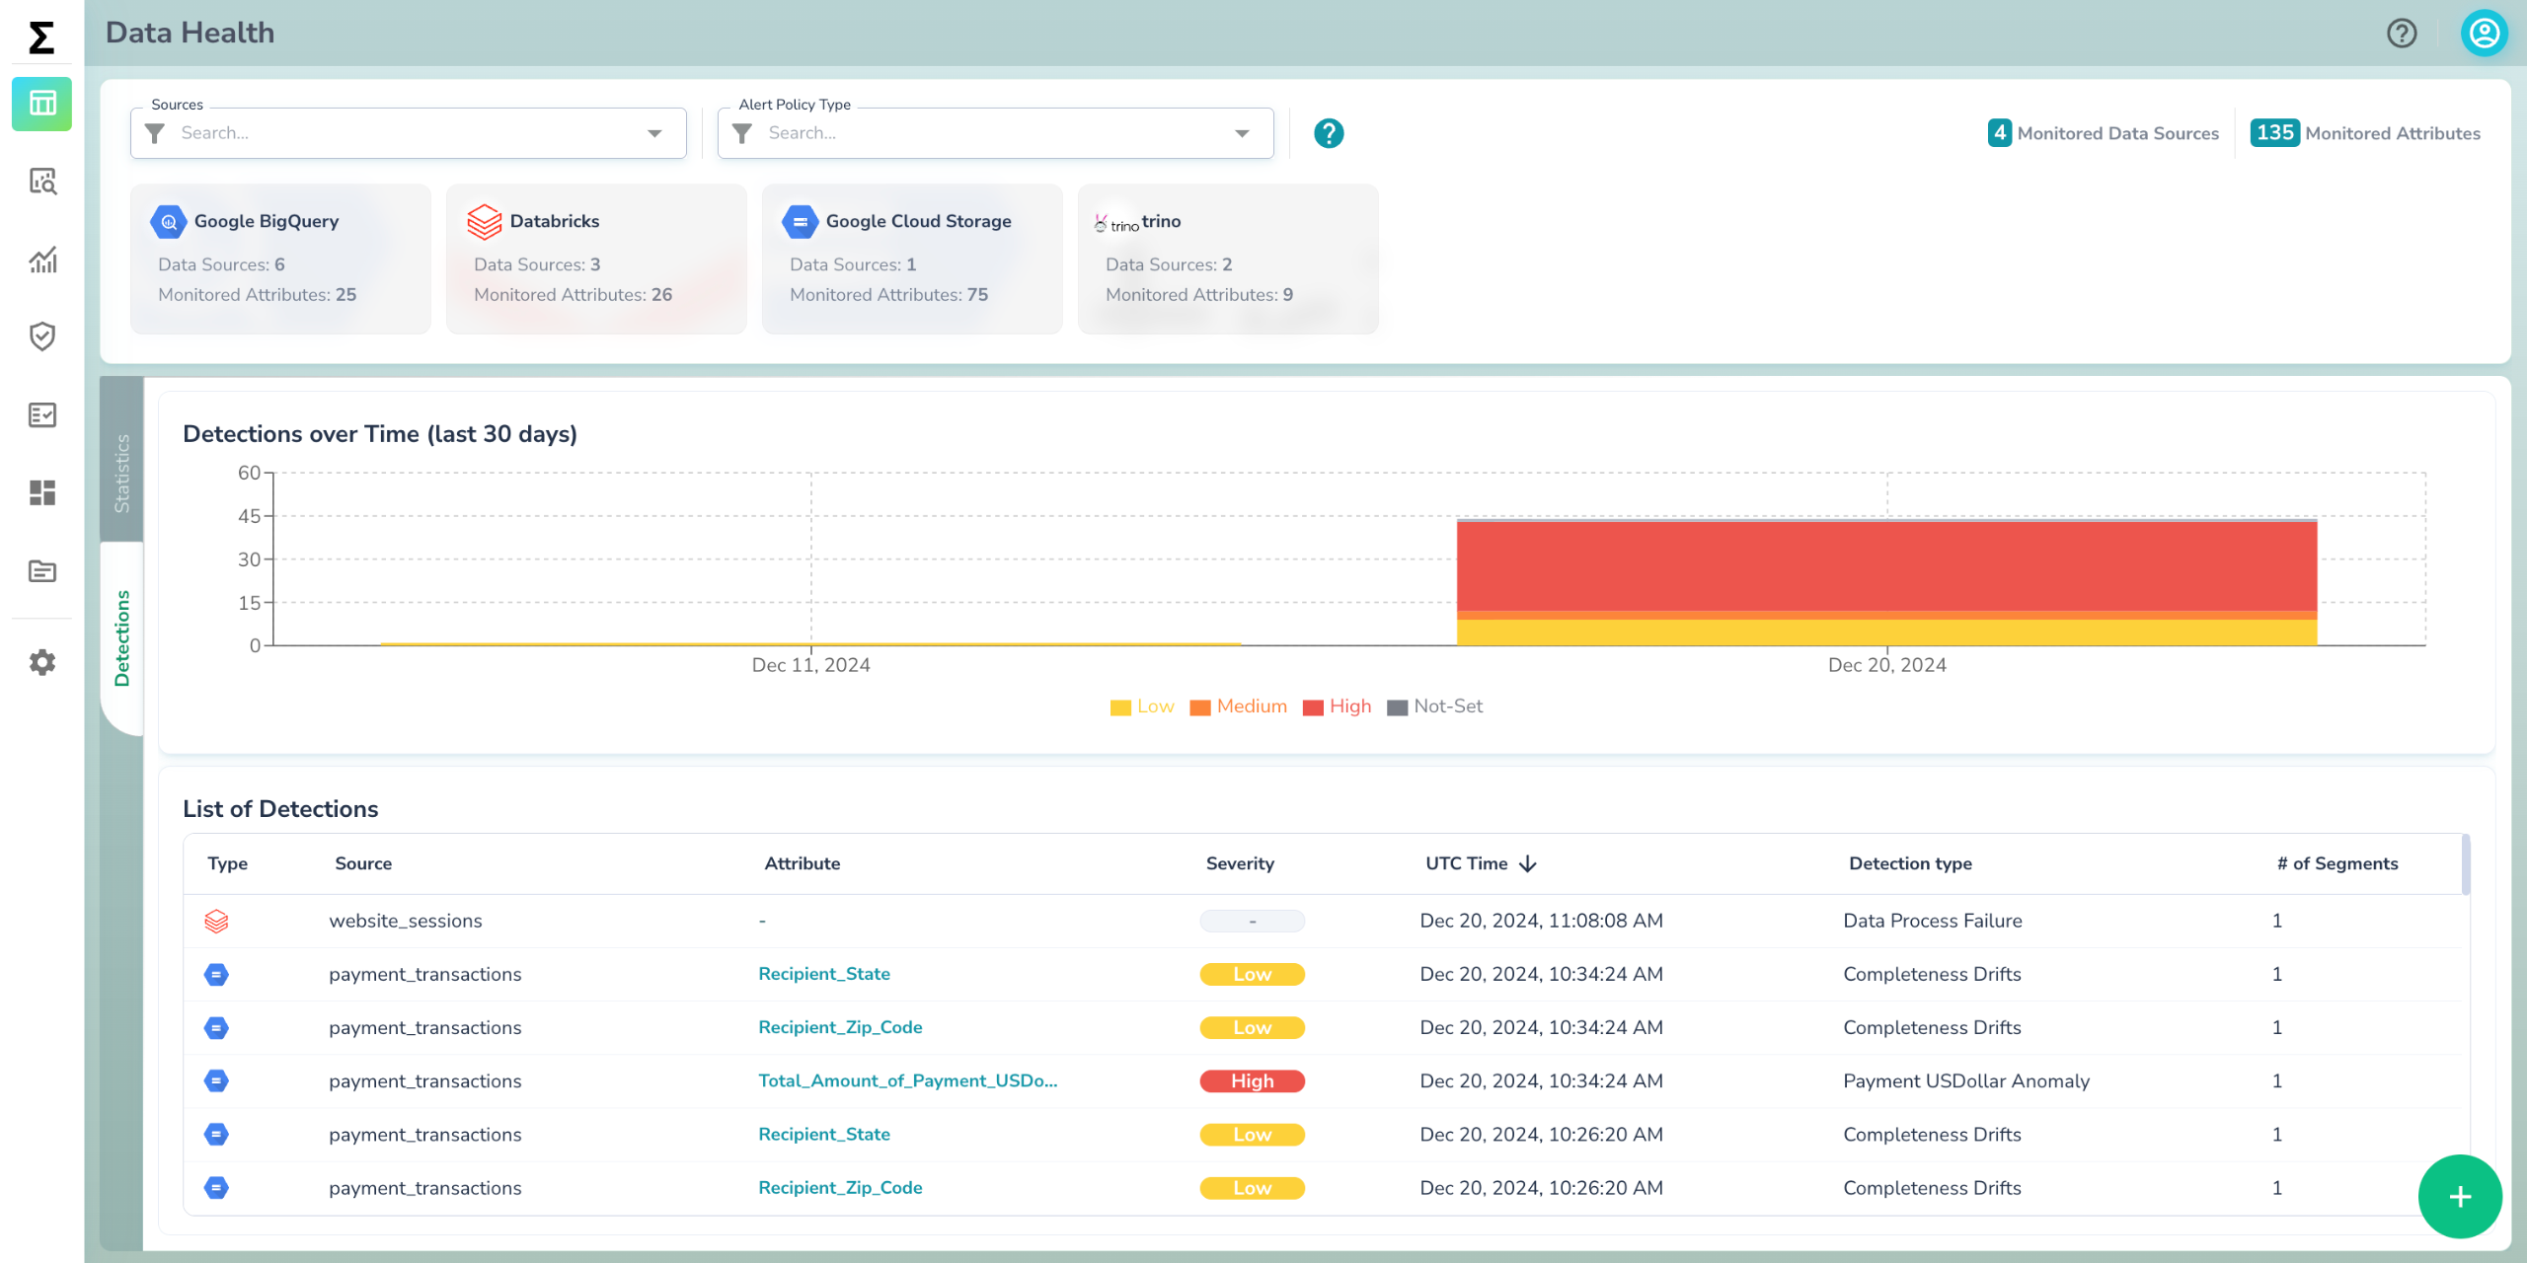The height and width of the screenshot is (1263, 2527).
Task: Open the Data Health table icon in sidebar
Action: click(x=41, y=104)
